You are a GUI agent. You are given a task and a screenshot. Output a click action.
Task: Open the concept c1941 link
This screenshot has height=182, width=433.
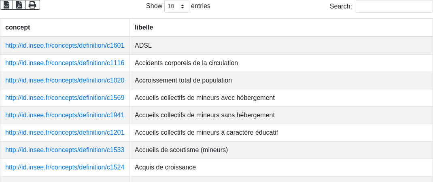65,115
